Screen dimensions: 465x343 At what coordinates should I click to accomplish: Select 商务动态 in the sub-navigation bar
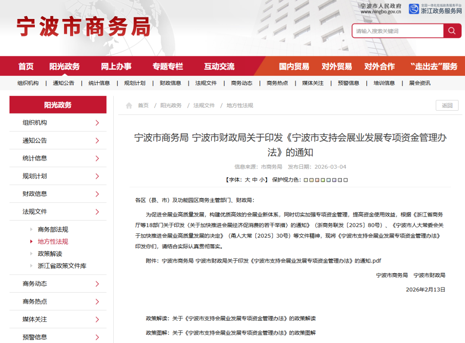pos(242,83)
